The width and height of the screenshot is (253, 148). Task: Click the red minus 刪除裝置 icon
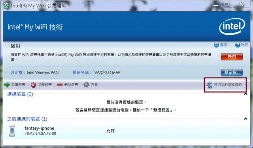click(60, 85)
